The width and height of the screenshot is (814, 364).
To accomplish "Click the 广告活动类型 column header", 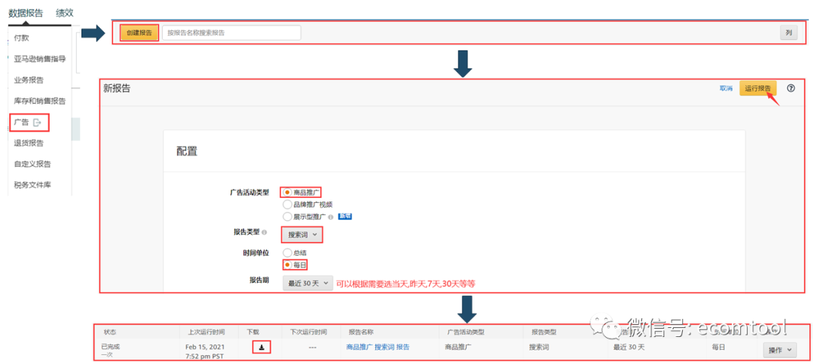I will 466,332.
